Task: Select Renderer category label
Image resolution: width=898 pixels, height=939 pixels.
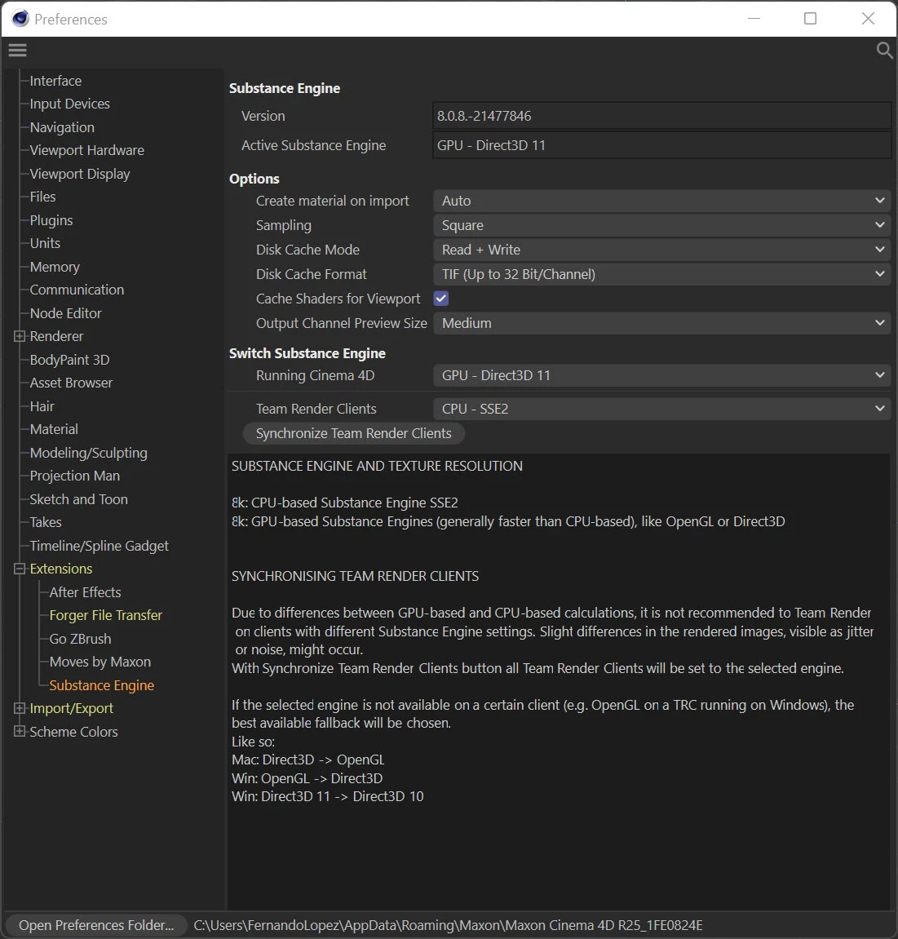Action: (57, 337)
